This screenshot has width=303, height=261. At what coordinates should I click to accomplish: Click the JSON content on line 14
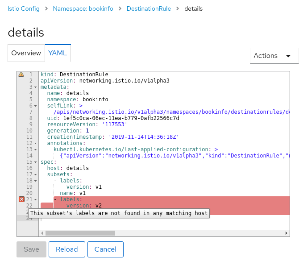[x=174, y=156]
